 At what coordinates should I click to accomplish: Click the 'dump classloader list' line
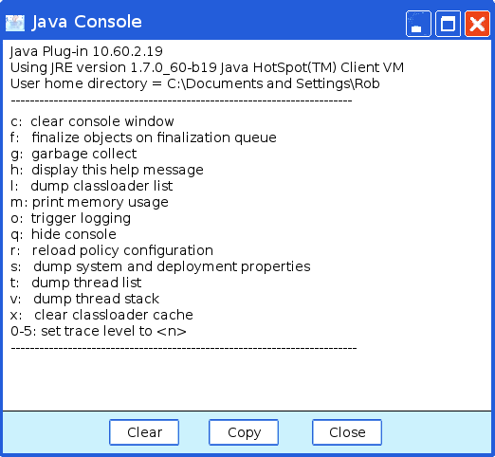(91, 186)
